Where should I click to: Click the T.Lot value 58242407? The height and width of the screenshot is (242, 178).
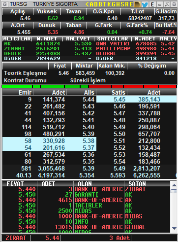[x=140, y=18]
